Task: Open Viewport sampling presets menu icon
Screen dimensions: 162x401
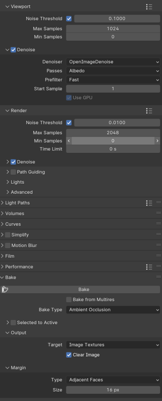Action: pos(149,7)
